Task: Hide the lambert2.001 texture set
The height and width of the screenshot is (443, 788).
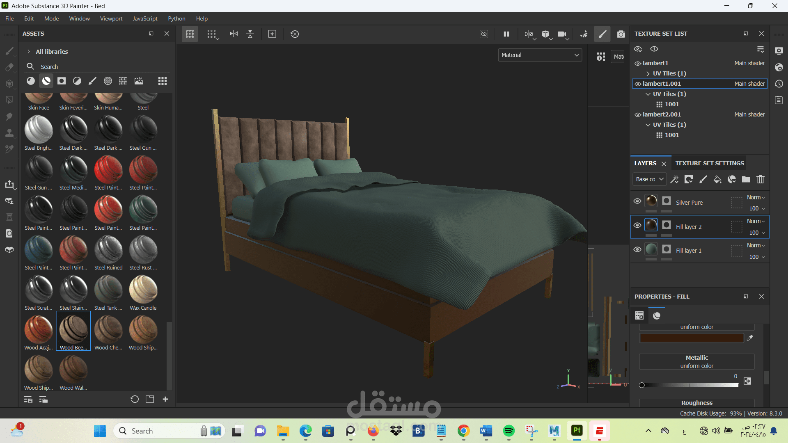Action: point(638,115)
